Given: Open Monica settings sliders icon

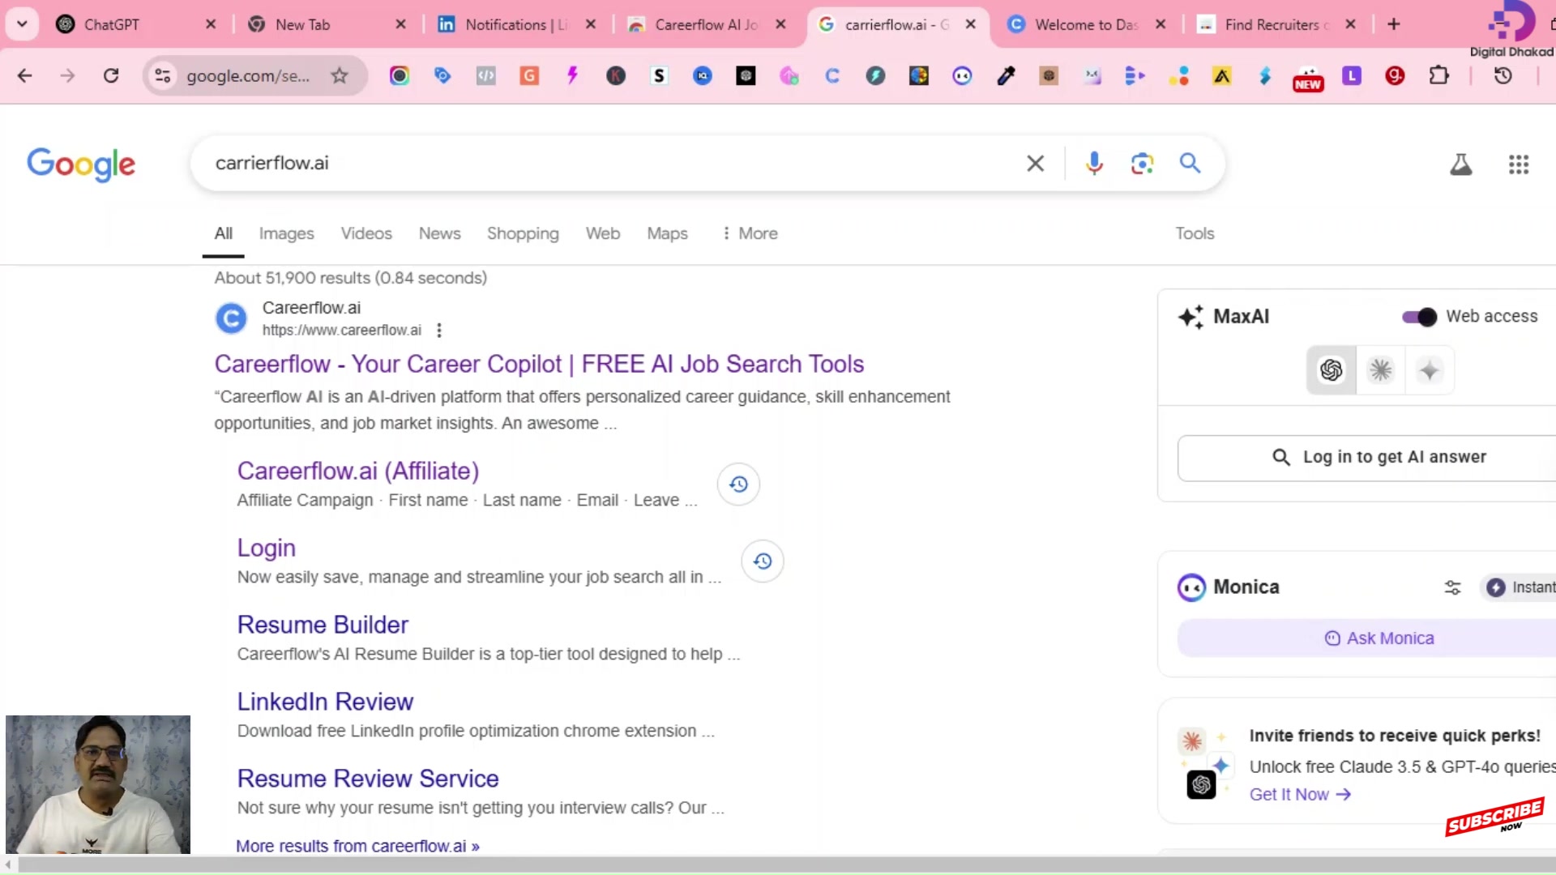Looking at the screenshot, I should [1452, 587].
